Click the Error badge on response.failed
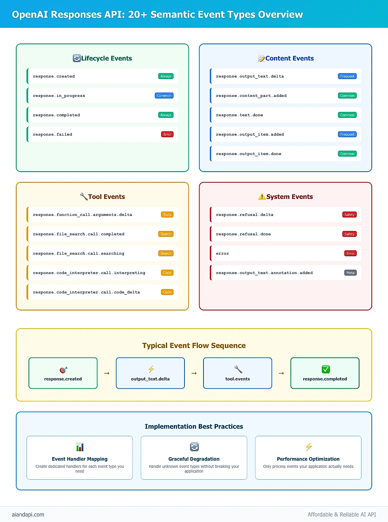 (x=167, y=134)
